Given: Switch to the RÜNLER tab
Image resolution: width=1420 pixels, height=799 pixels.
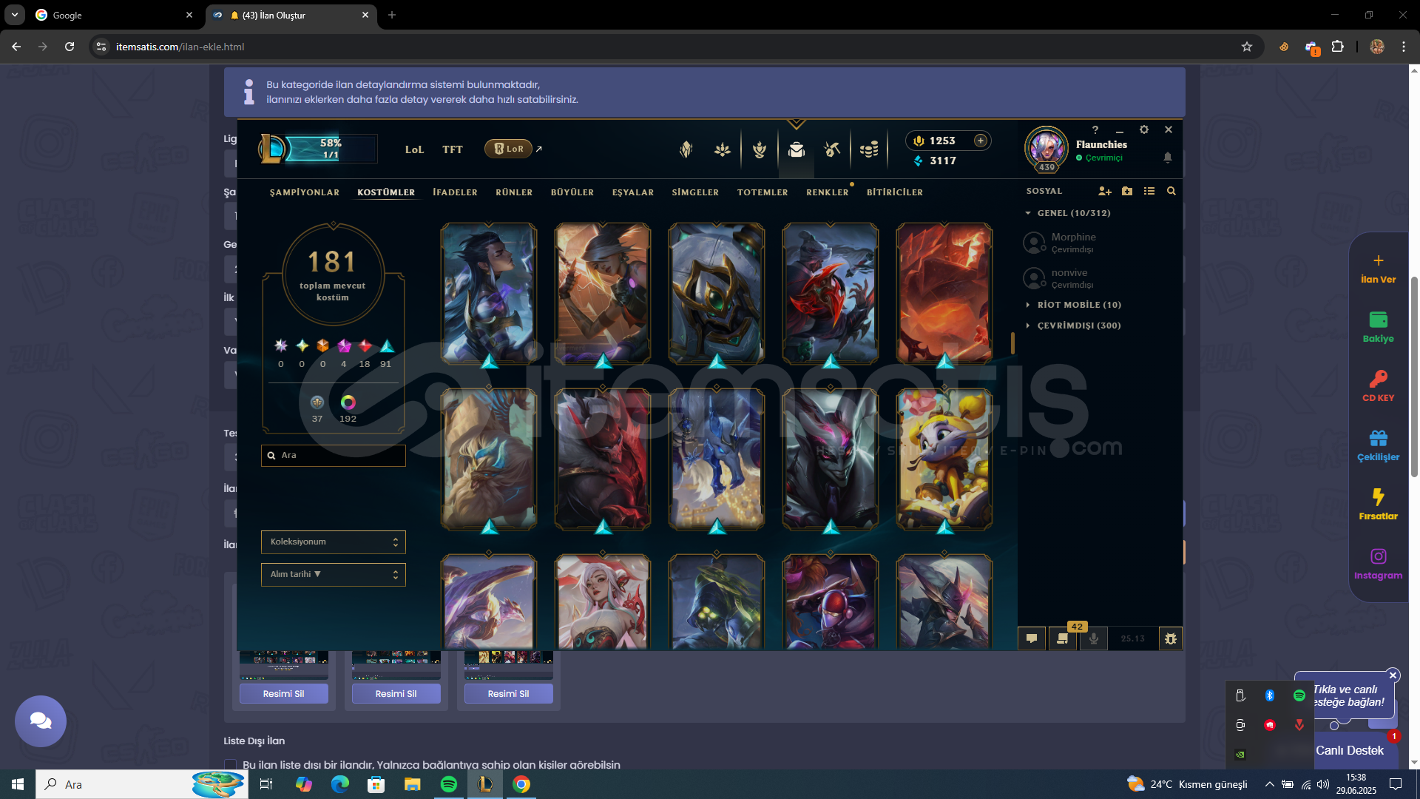Looking at the screenshot, I should (514, 192).
